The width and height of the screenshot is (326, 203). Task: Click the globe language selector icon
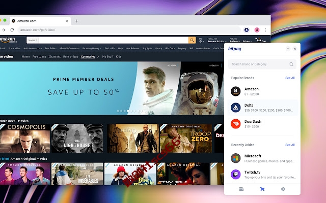pyautogui.click(x=200, y=41)
